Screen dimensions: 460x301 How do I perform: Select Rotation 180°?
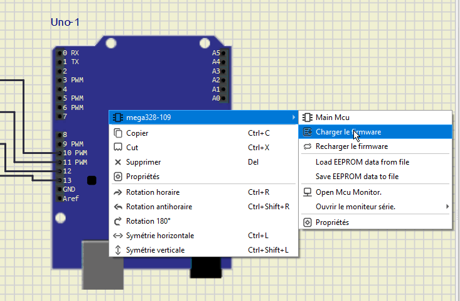[x=203, y=221]
